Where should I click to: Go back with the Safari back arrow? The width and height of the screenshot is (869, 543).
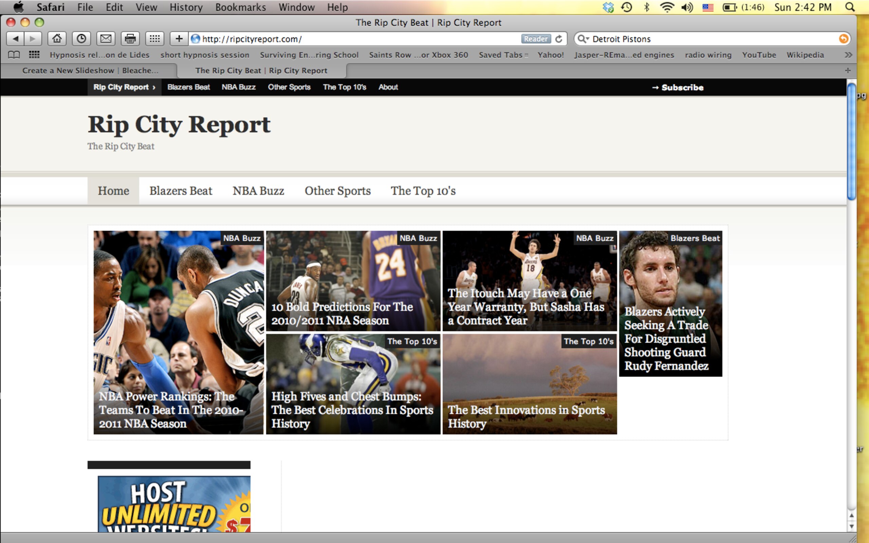point(15,38)
